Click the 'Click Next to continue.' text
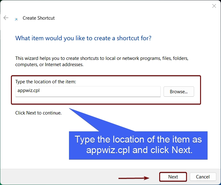Viewport: 221px width, 185px height. click(x=38, y=113)
